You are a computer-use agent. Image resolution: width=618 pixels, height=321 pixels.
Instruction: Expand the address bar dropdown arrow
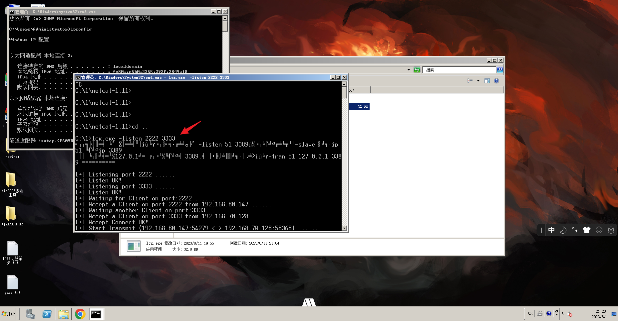click(x=409, y=70)
